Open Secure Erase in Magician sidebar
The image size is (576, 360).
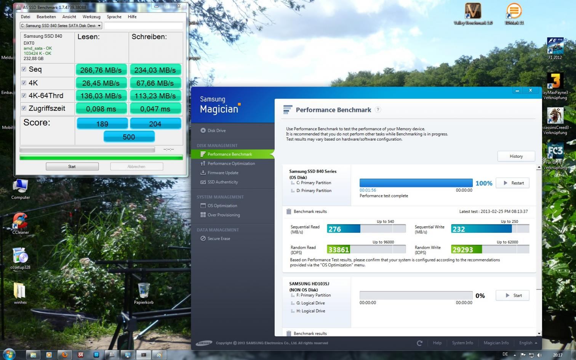[215, 238]
